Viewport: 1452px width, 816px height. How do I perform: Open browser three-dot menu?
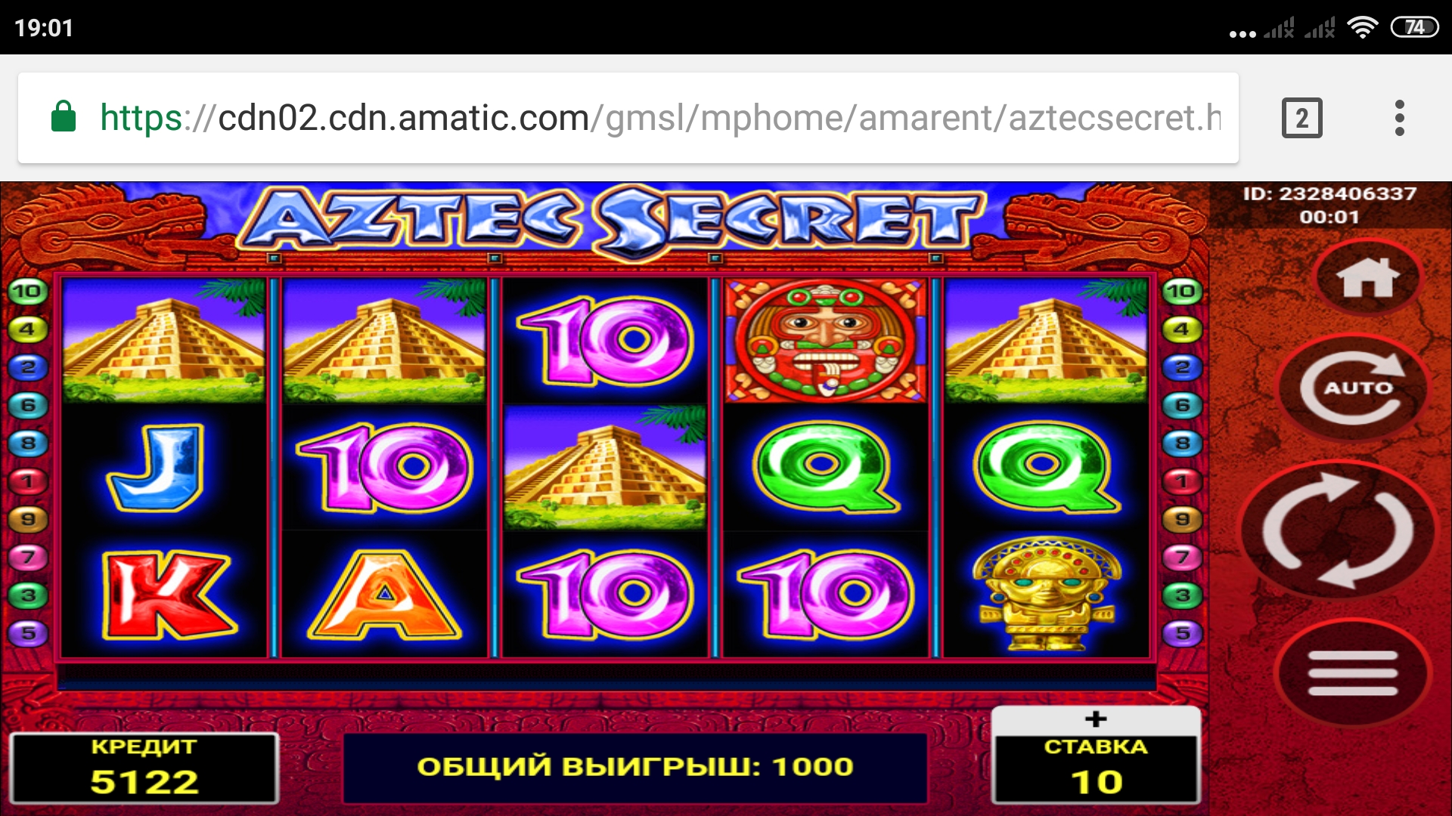(x=1400, y=118)
